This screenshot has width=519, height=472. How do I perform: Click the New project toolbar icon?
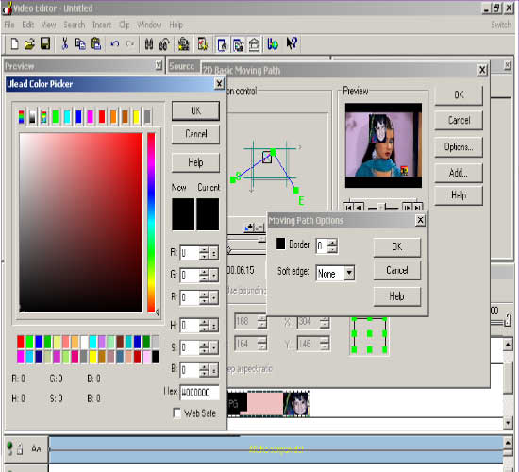[14, 44]
